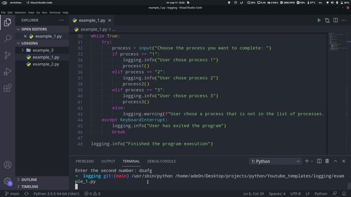Open the Selection menu

[x=20, y=13]
